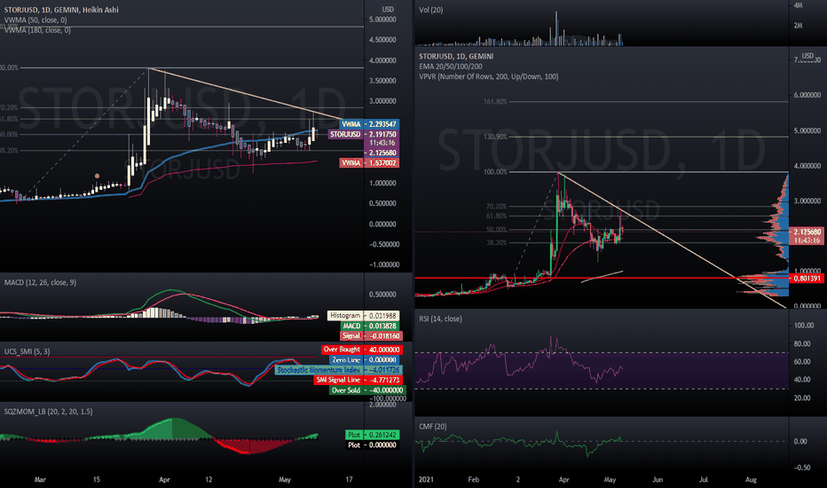This screenshot has height=488, width=827.
Task: Click the blue VWMA 2.293547 price label
Action: (369, 124)
